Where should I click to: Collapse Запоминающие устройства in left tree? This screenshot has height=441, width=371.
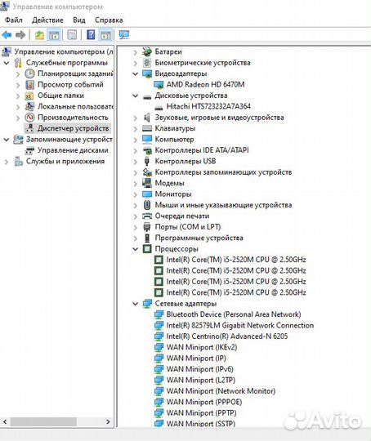pyautogui.click(x=7, y=140)
